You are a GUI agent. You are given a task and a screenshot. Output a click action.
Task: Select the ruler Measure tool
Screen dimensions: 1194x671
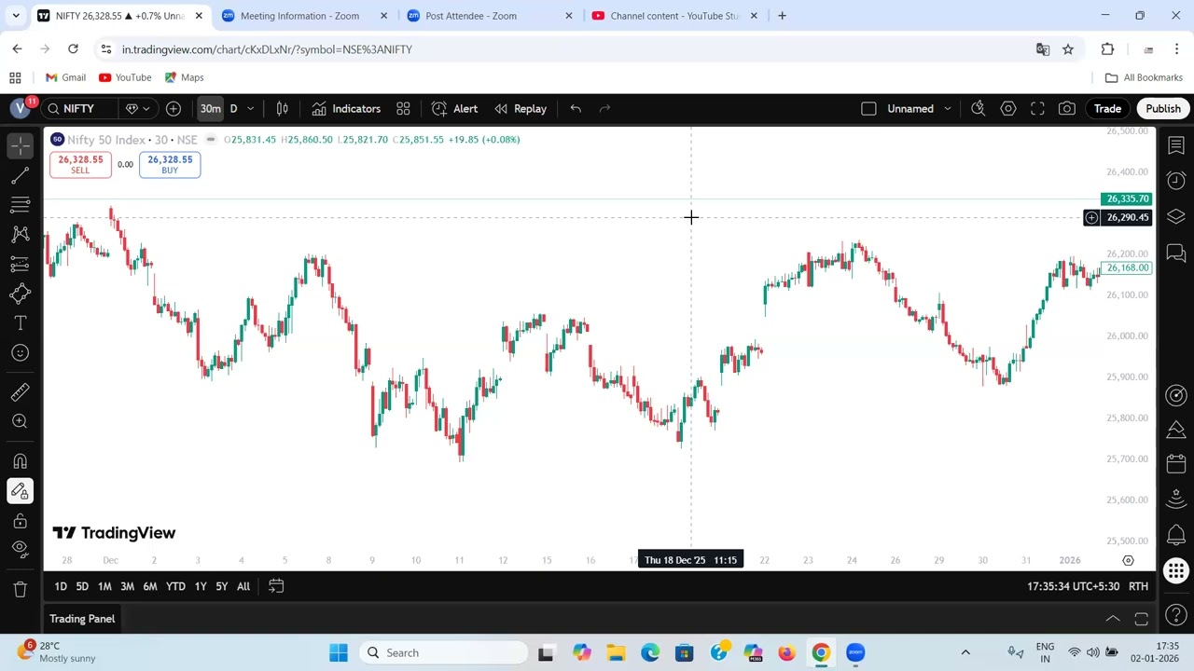20,392
